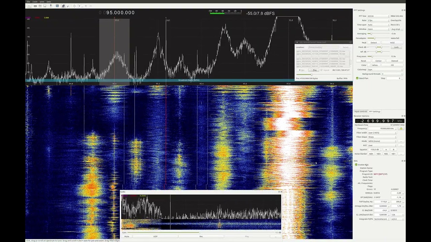Adjust the Averaging slider

[x=378, y=34]
